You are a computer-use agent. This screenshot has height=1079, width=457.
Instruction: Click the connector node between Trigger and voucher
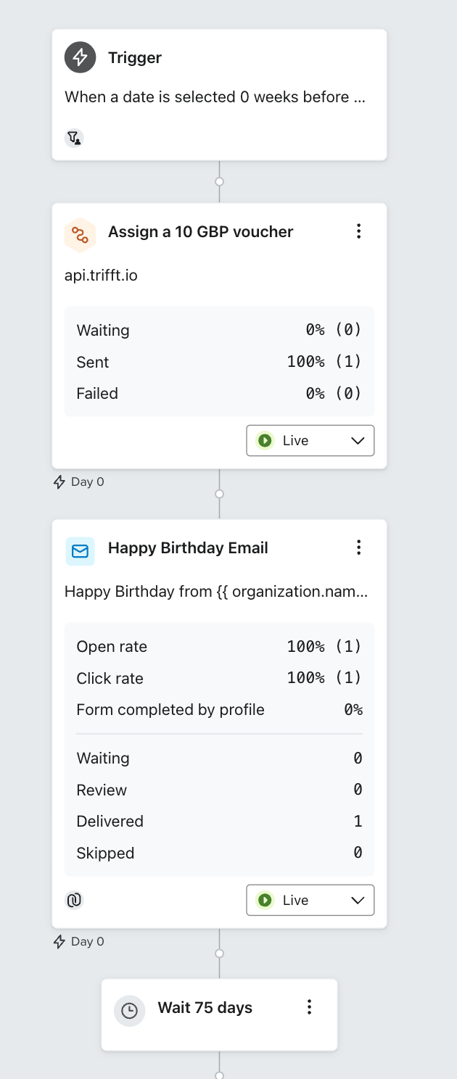click(x=219, y=181)
